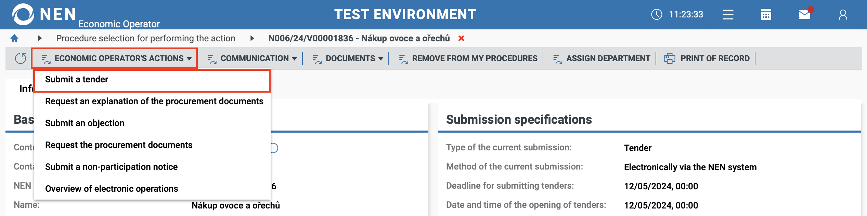This screenshot has width=867, height=216.
Task: Close the N006/24/V00001836 breadcrumb with red X
Action: tap(461, 38)
